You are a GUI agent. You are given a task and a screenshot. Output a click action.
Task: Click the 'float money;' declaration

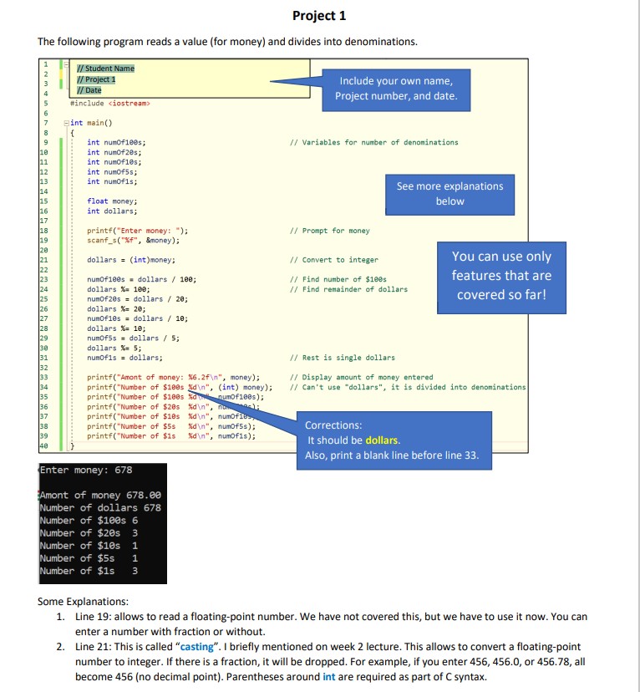click(x=112, y=201)
